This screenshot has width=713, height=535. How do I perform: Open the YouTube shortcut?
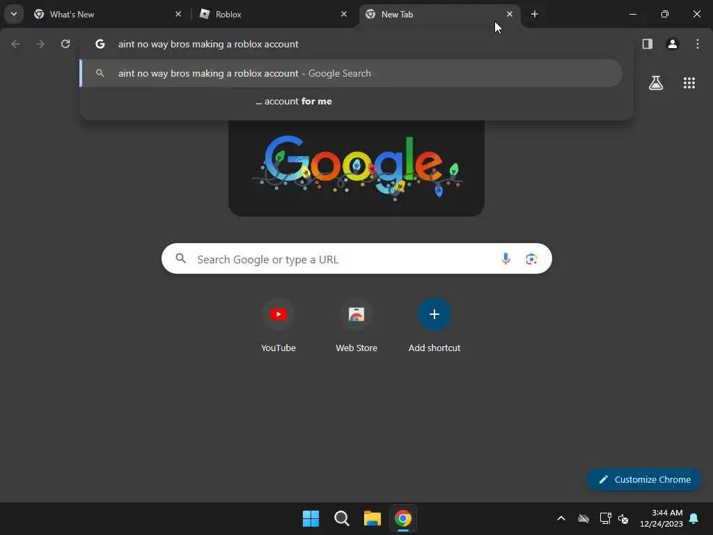click(x=279, y=325)
